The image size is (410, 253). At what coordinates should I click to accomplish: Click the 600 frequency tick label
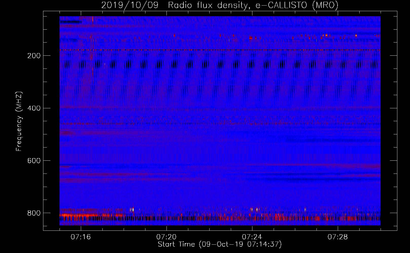tap(34, 161)
